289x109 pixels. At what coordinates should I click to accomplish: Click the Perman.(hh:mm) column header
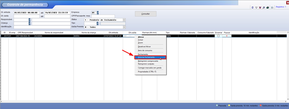pyautogui.click(x=149, y=33)
